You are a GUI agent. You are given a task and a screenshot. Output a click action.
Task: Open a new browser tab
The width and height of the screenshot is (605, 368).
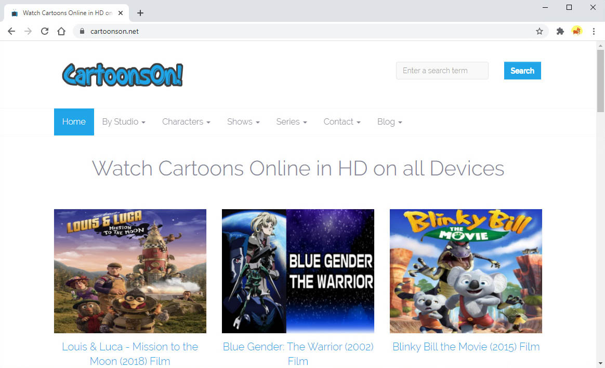click(140, 12)
